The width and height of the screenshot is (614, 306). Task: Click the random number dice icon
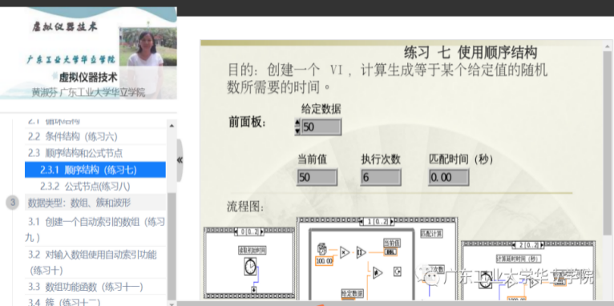point(321,249)
